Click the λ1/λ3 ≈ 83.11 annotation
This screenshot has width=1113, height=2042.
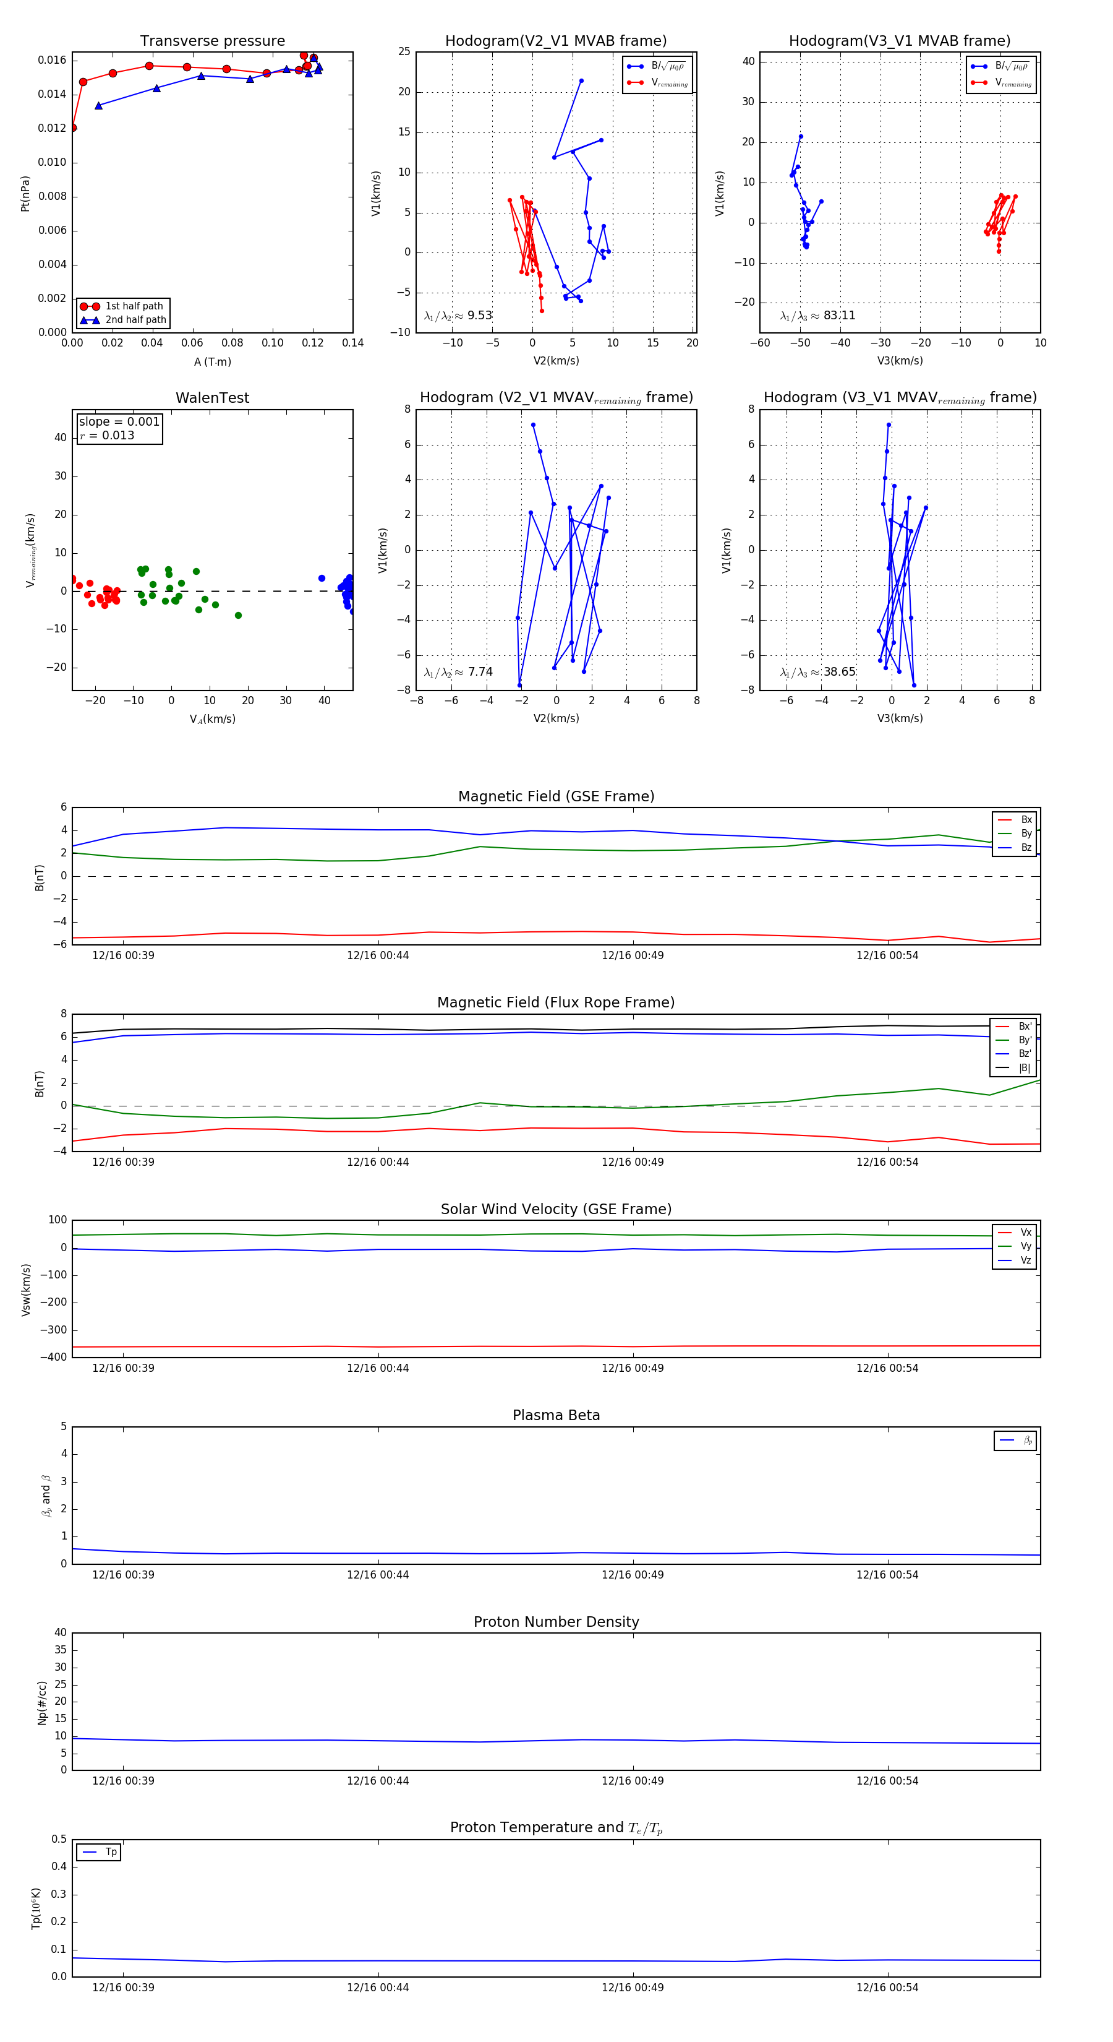click(817, 316)
